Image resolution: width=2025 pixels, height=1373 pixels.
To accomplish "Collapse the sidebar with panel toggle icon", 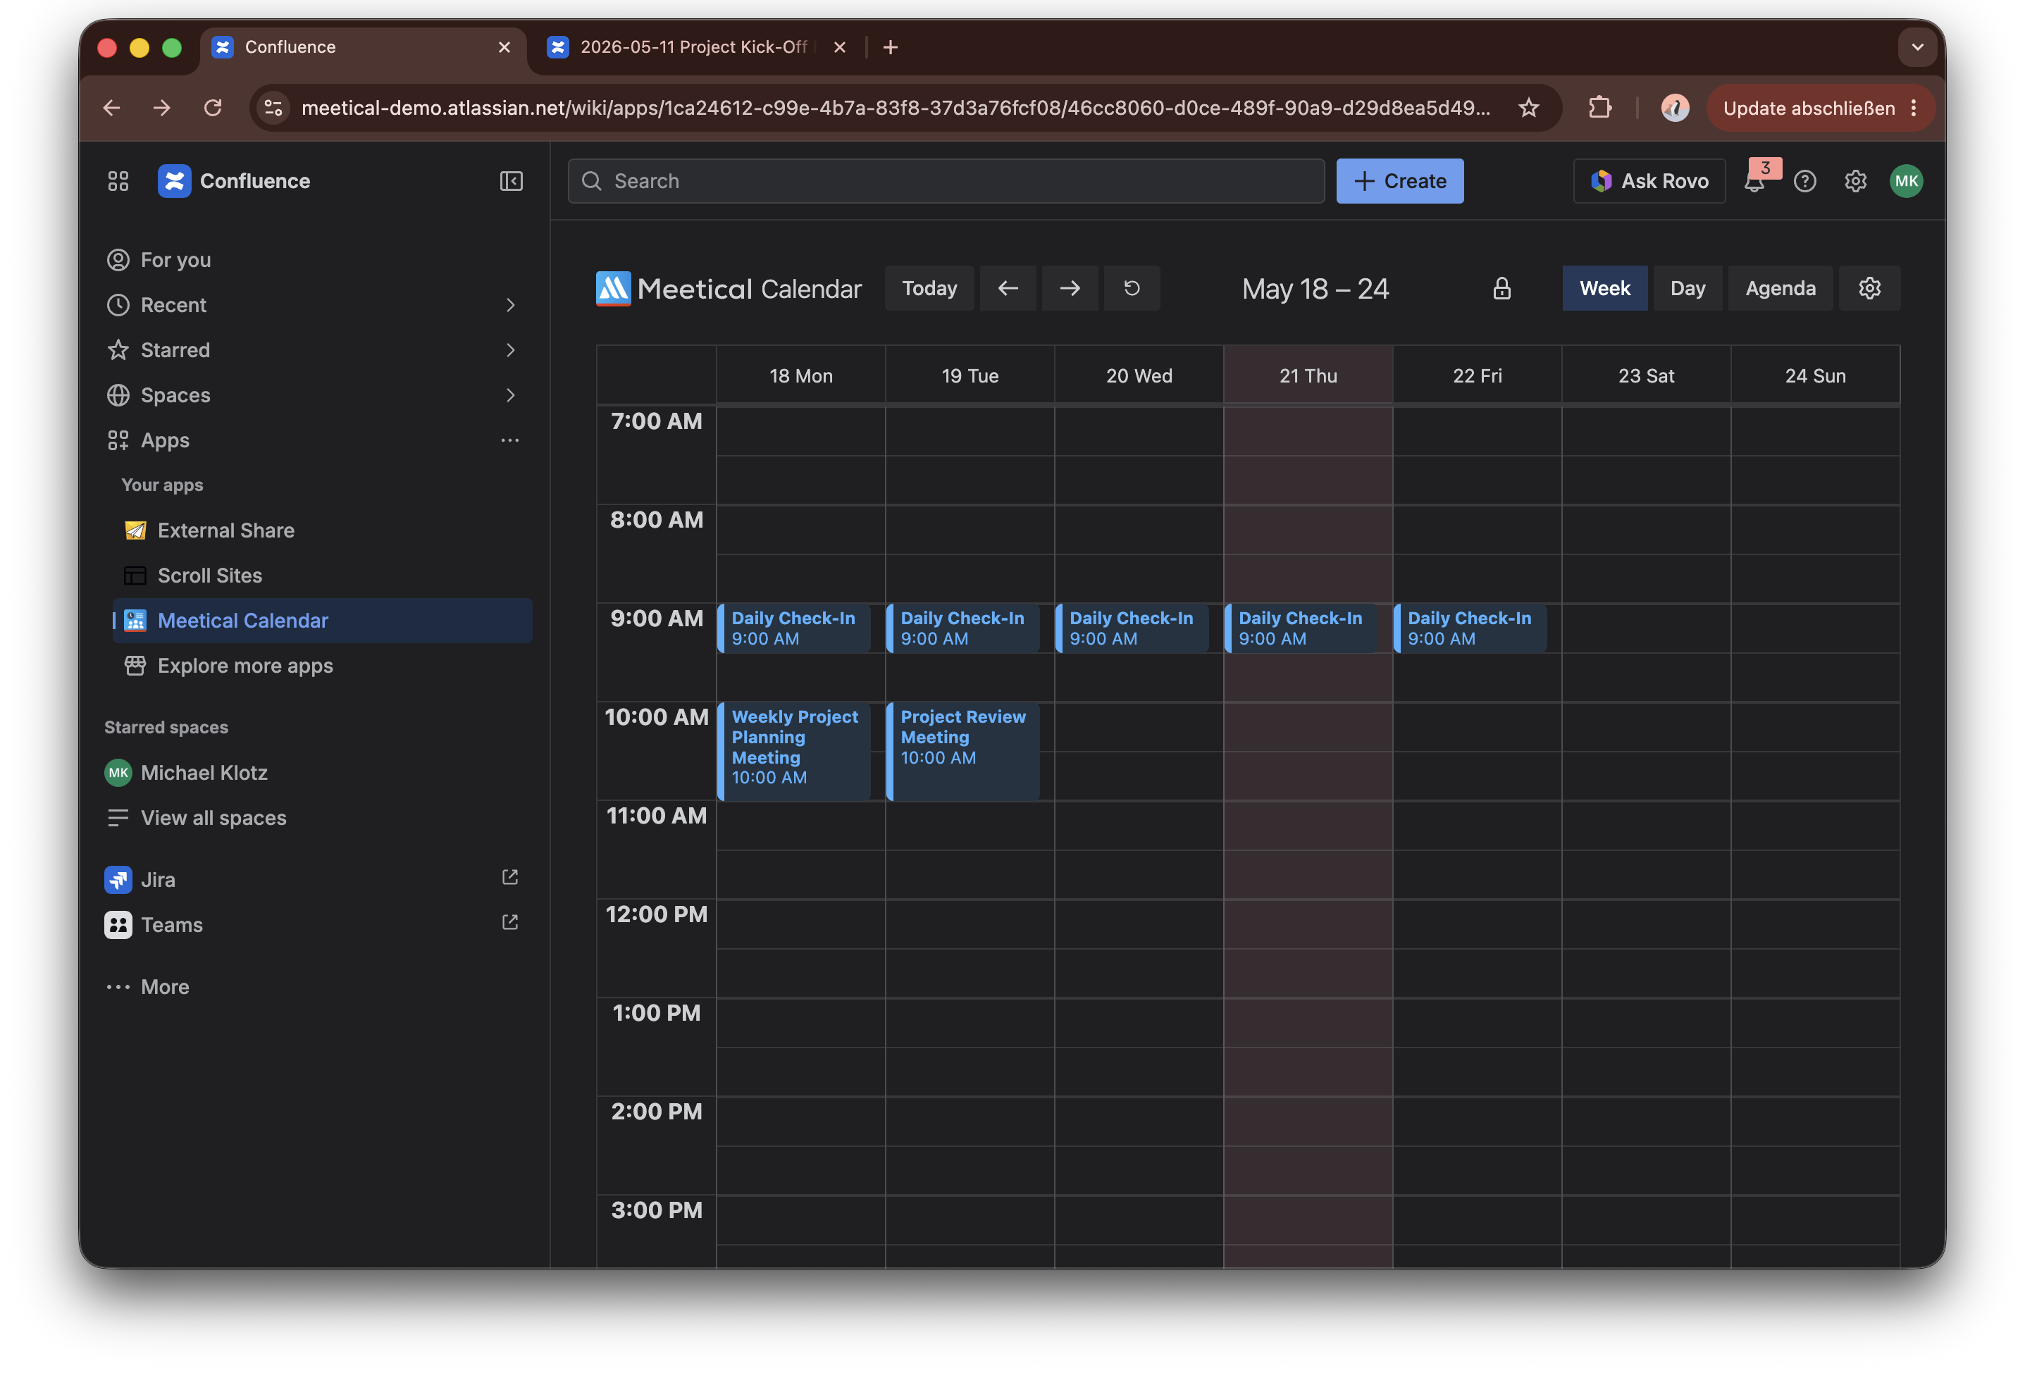I will point(511,181).
